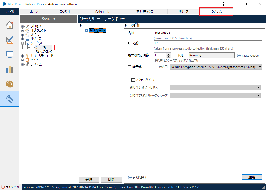Click the スキル tree node icon
The width and height of the screenshot is (266, 190).
27,35
